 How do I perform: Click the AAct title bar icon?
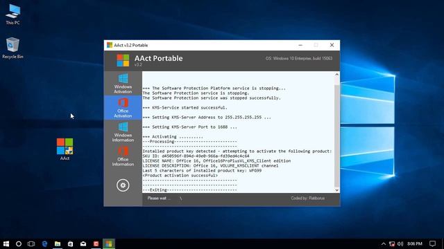click(x=110, y=45)
